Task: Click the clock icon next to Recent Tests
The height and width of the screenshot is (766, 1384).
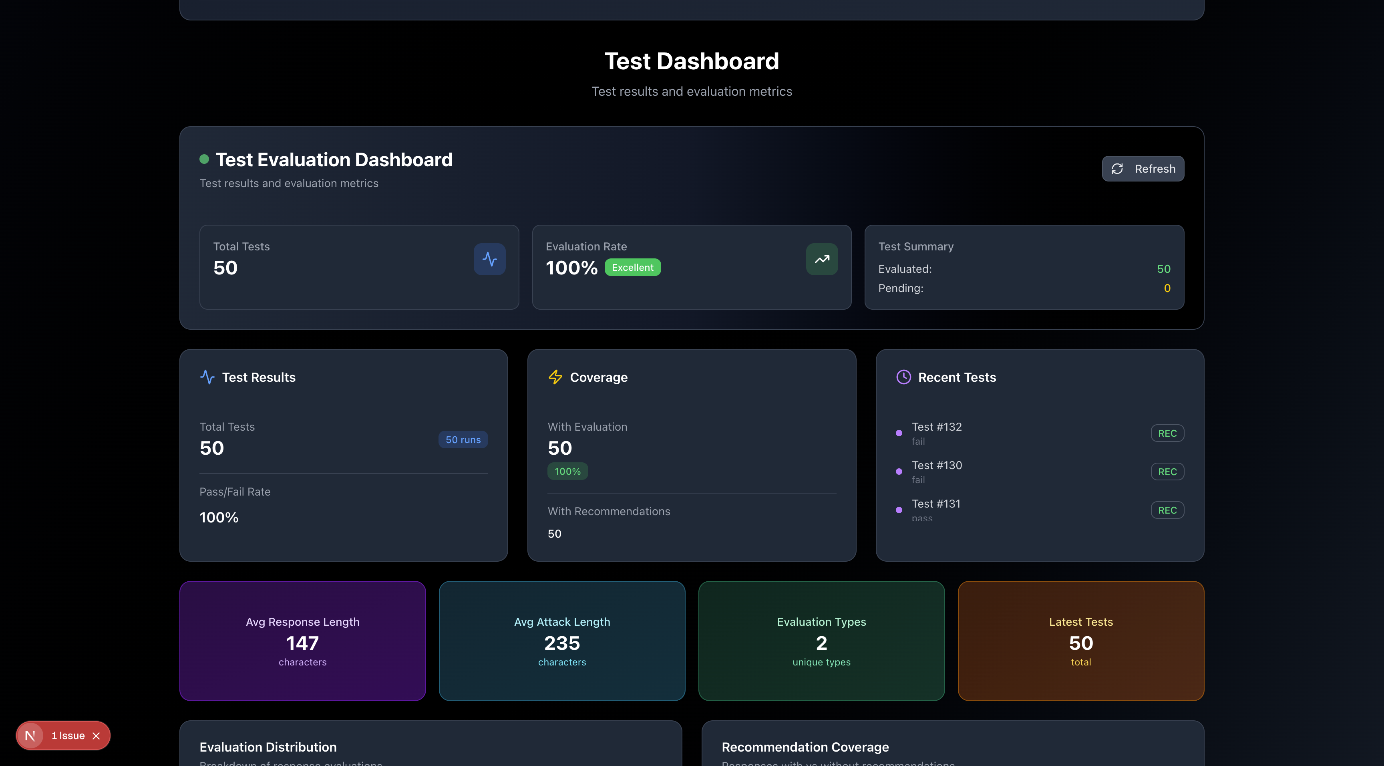Action: [x=903, y=377]
